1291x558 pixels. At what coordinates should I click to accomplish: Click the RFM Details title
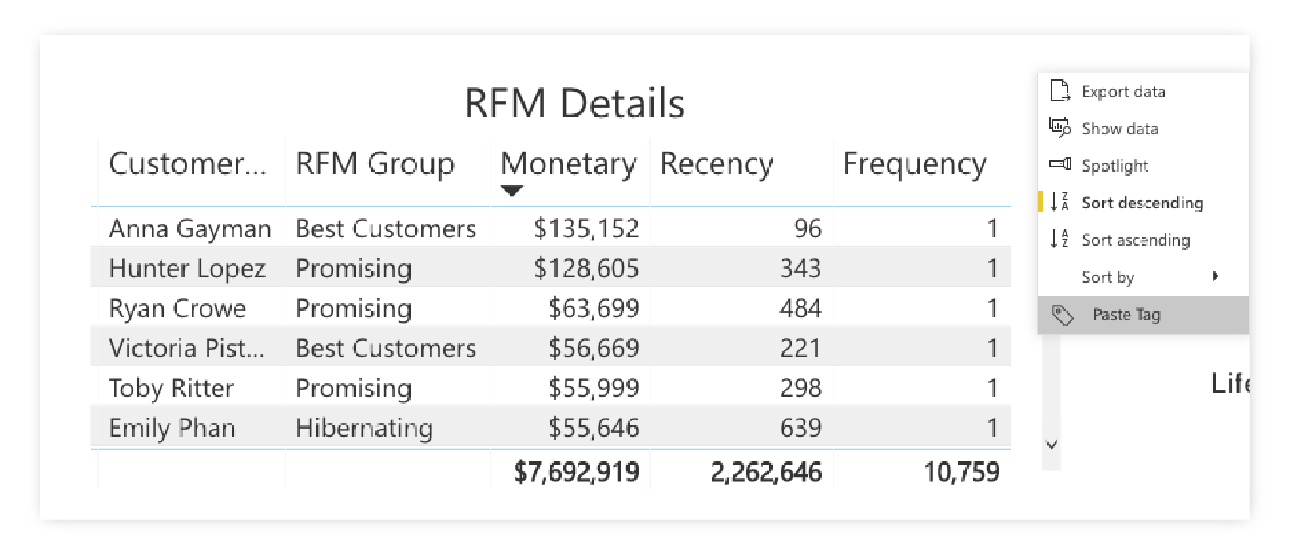coord(574,103)
